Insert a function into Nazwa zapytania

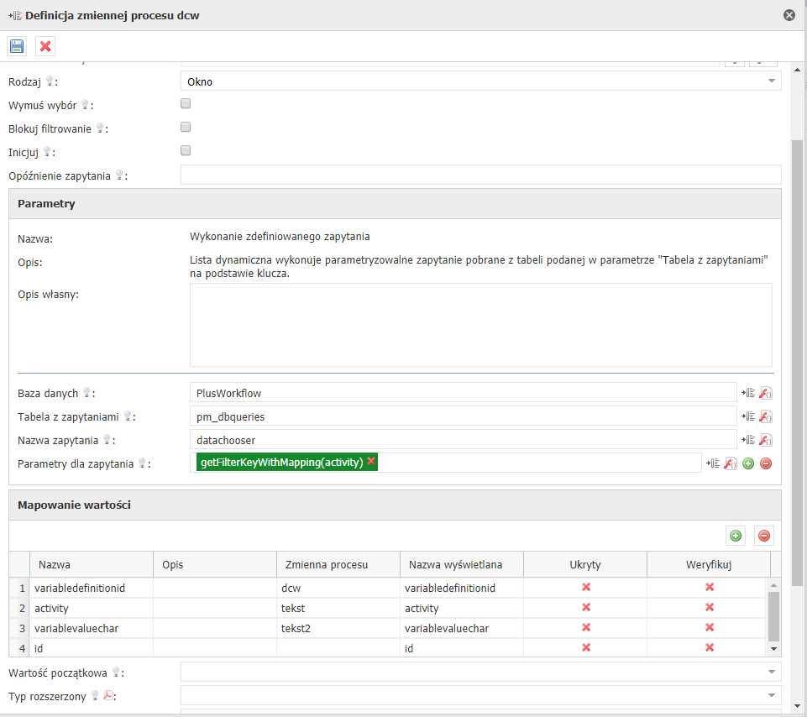(766, 440)
